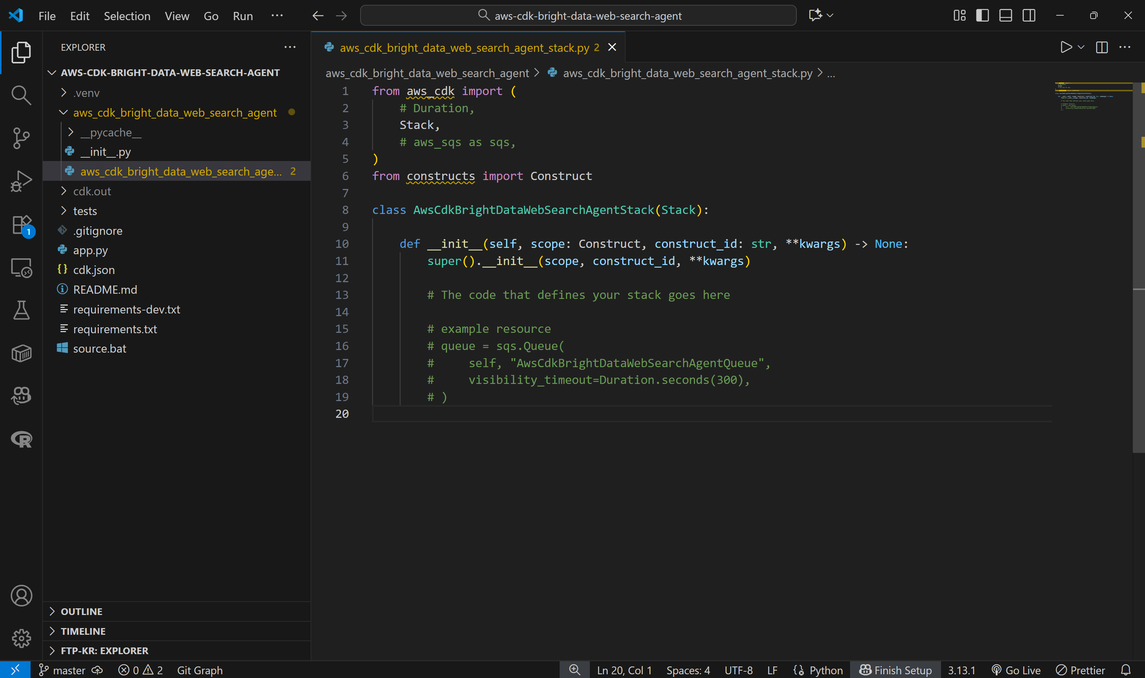This screenshot has width=1145, height=678.
Task: Open the Run and Debug view
Action: (22, 181)
